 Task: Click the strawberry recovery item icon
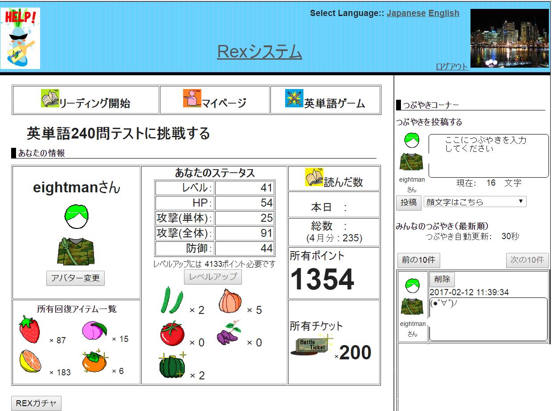tap(29, 330)
